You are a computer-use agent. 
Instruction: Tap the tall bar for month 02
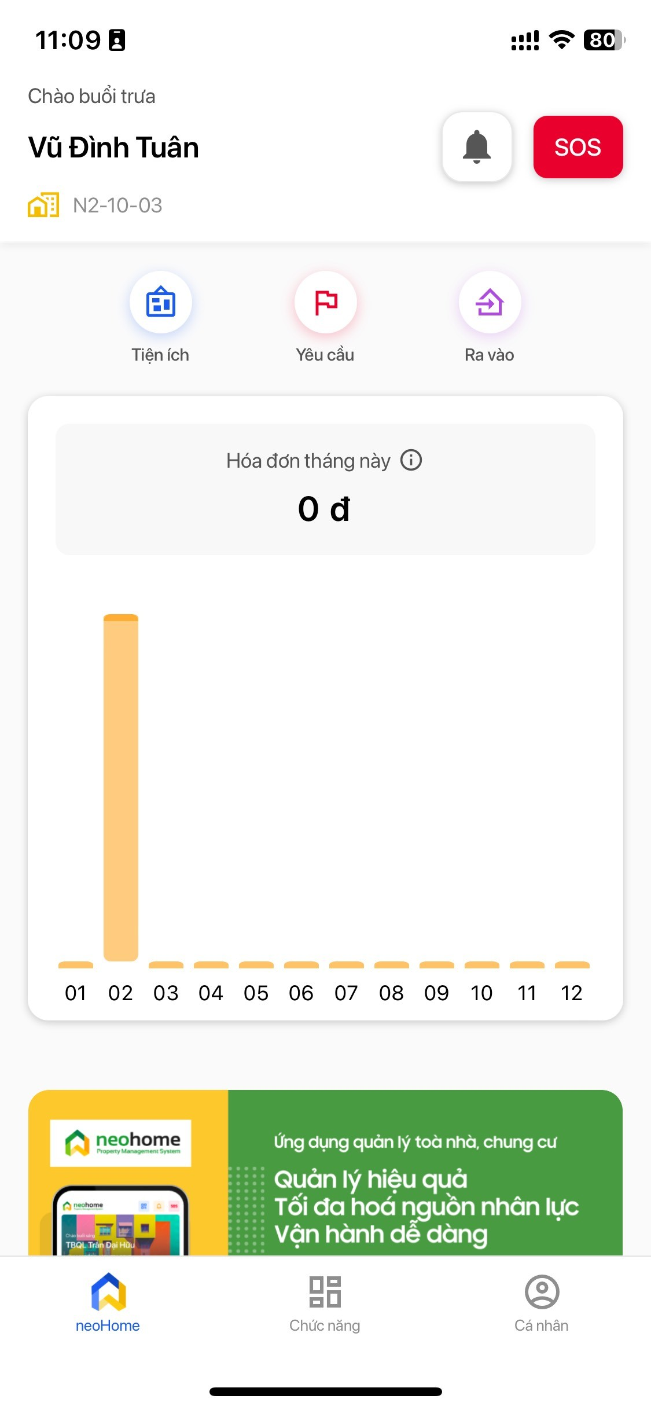pyautogui.click(x=121, y=787)
